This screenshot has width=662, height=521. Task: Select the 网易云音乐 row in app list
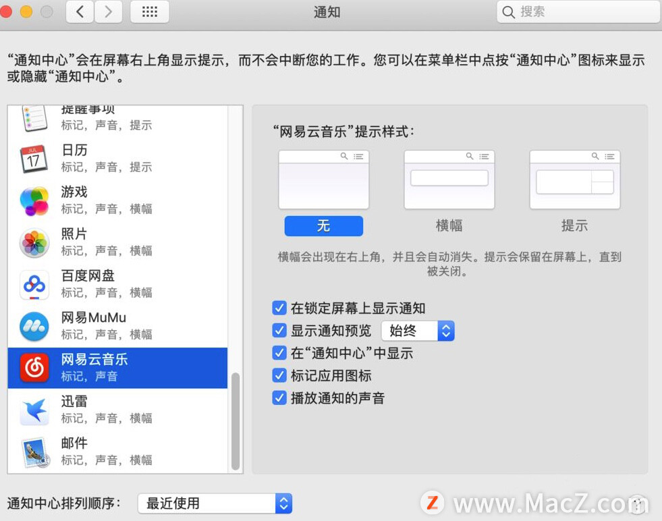pyautogui.click(x=118, y=368)
